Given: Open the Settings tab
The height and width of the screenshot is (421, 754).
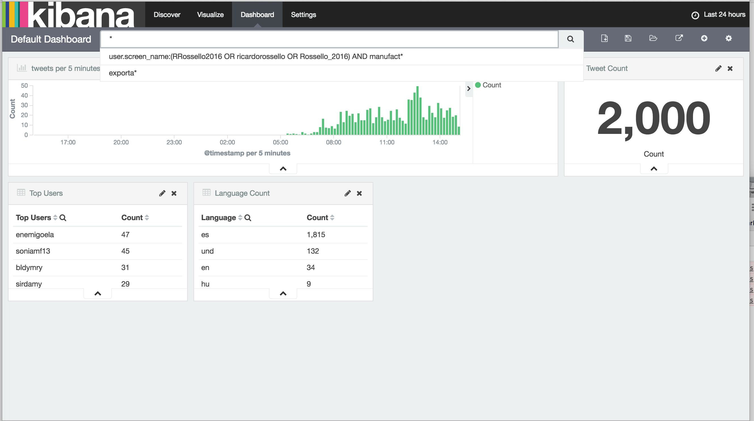Looking at the screenshot, I should click(x=303, y=14).
